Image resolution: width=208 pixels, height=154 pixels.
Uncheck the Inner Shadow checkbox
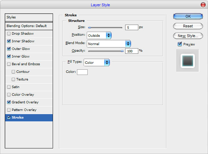pos(9,41)
